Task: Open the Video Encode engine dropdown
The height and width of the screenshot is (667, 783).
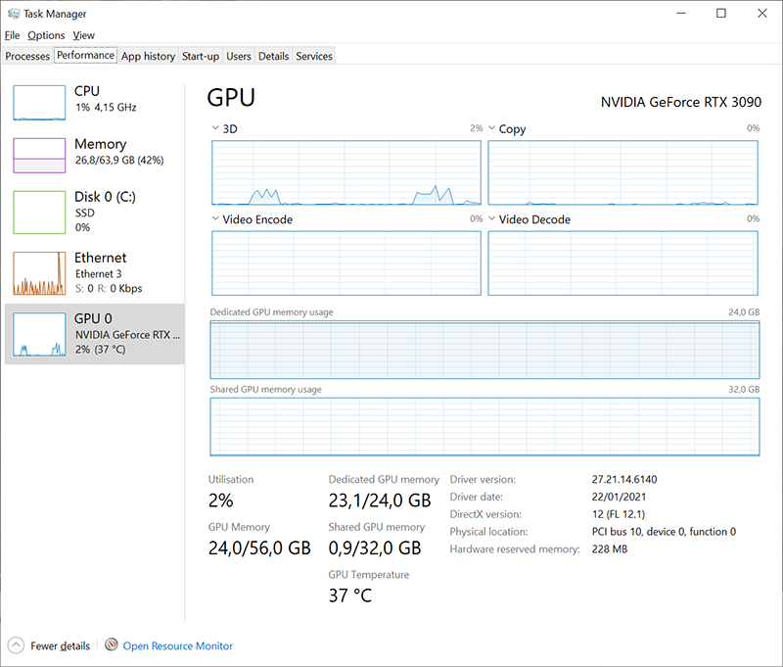Action: 215,218
